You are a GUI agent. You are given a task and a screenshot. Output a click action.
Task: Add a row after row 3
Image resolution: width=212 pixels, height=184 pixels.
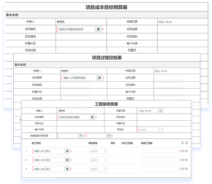182,169
